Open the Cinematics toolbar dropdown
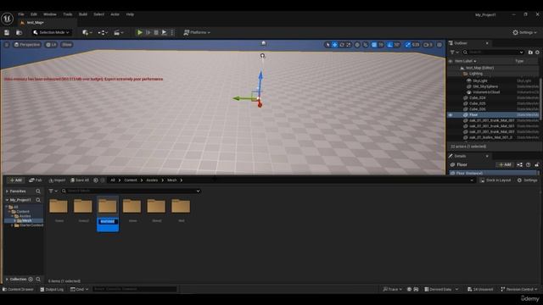The image size is (543, 305). point(119,32)
